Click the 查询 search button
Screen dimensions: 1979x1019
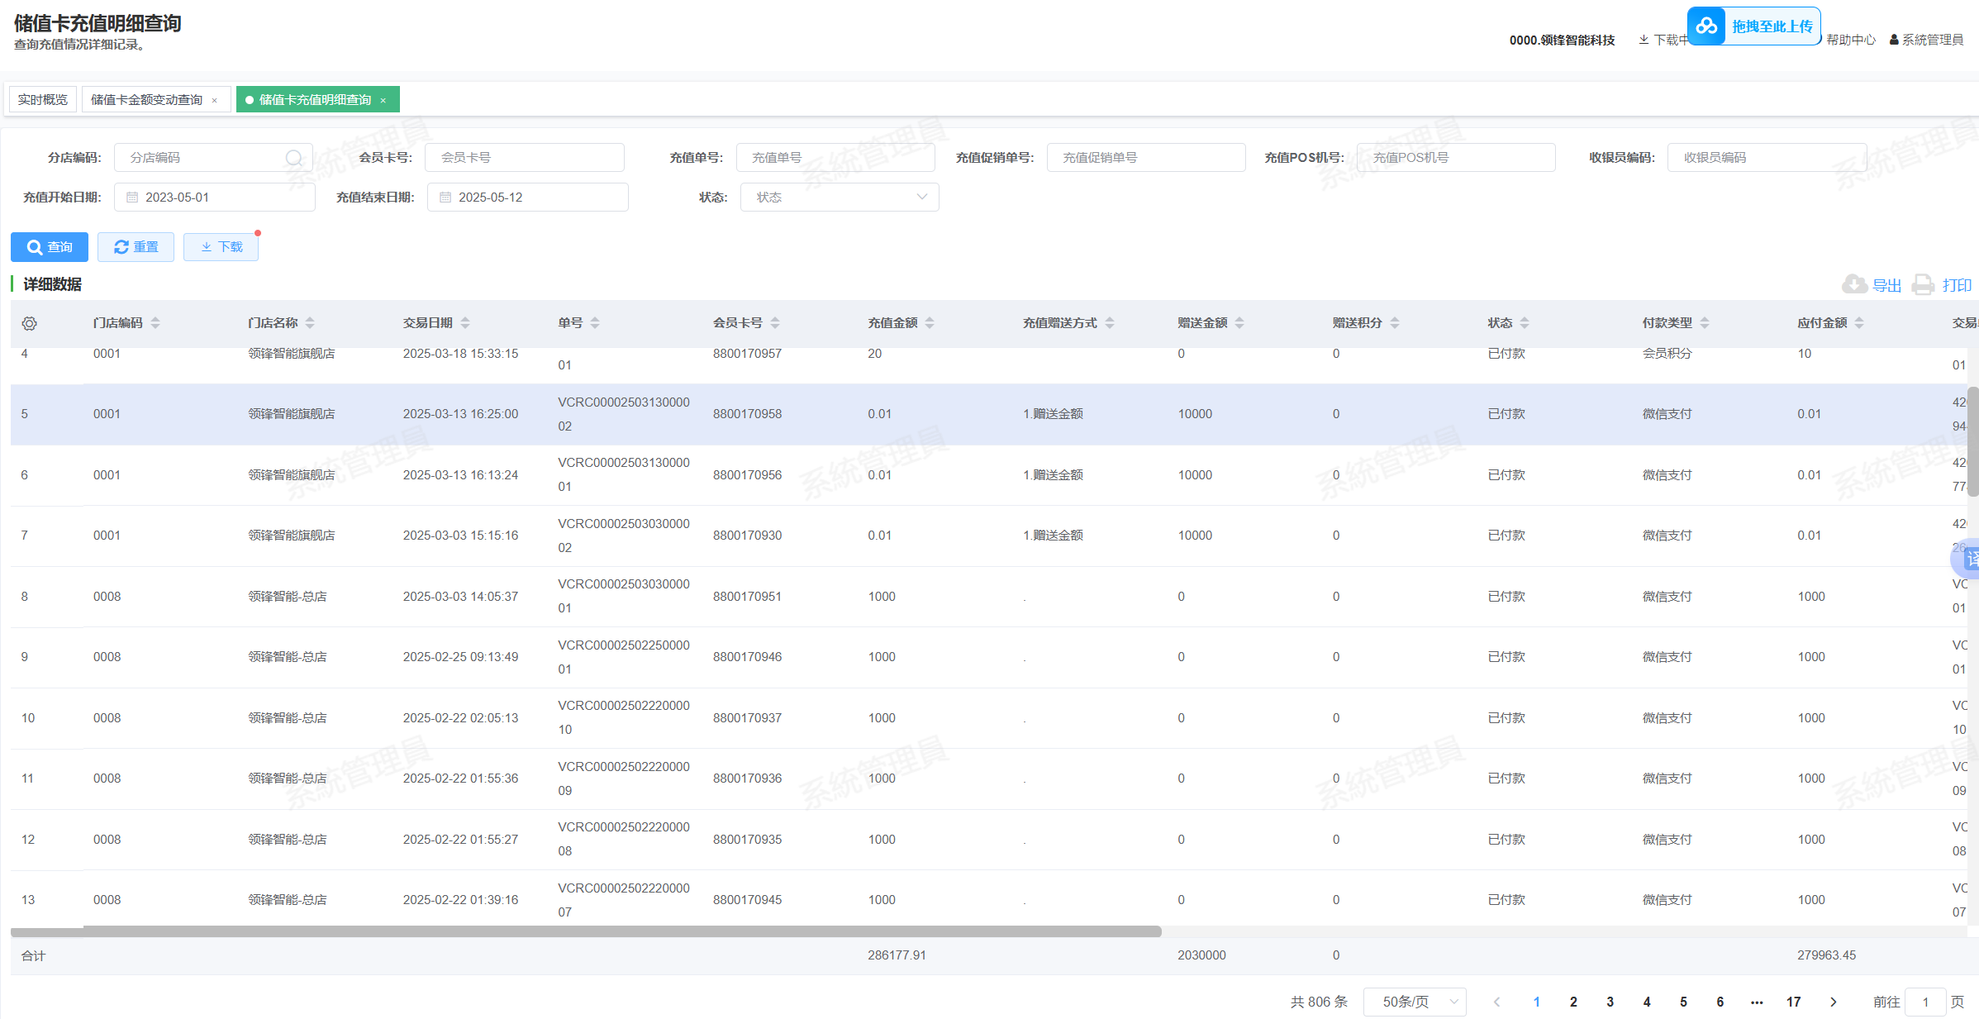[50, 247]
